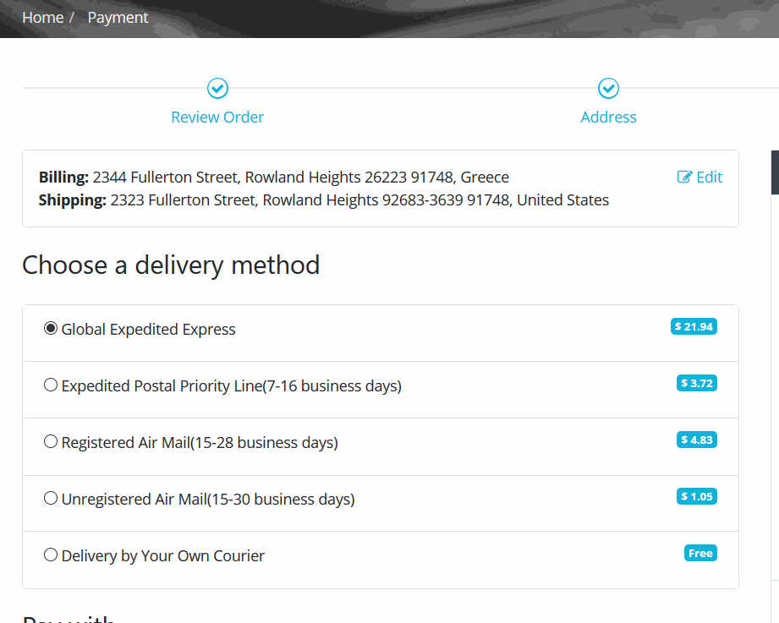
Task: Go to Home breadcrumb link
Action: point(42,18)
